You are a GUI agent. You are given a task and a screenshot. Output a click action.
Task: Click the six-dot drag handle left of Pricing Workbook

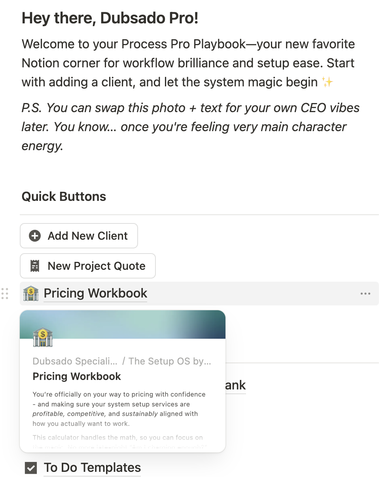5,294
